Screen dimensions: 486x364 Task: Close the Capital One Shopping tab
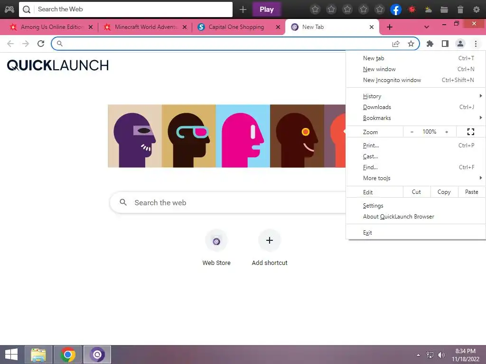tap(278, 27)
